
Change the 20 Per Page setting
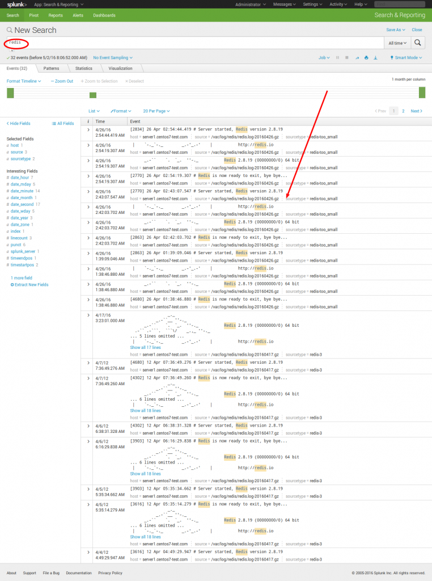[x=156, y=111]
